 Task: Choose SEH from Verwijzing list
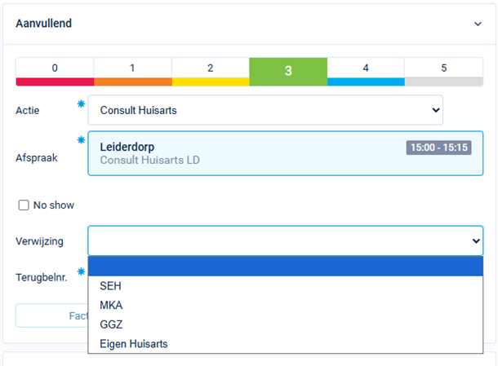click(111, 286)
